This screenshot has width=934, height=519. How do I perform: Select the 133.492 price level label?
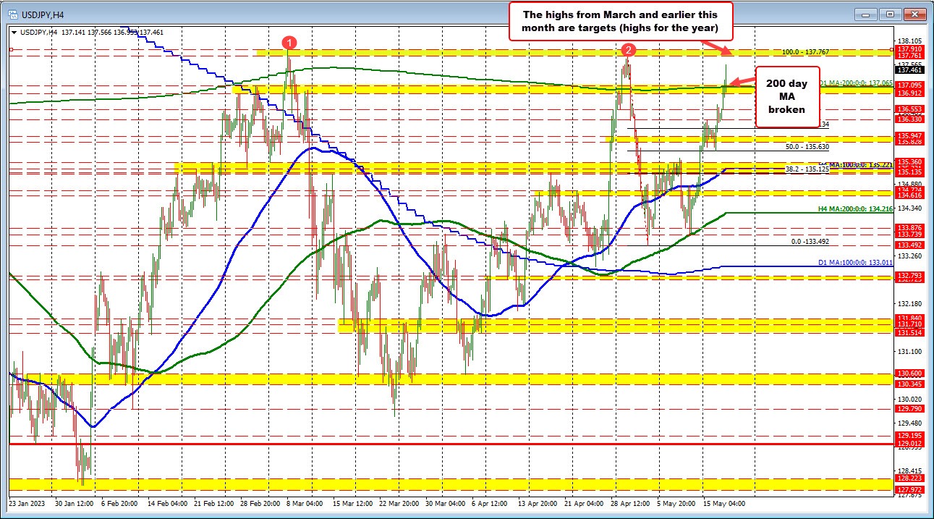click(x=908, y=245)
